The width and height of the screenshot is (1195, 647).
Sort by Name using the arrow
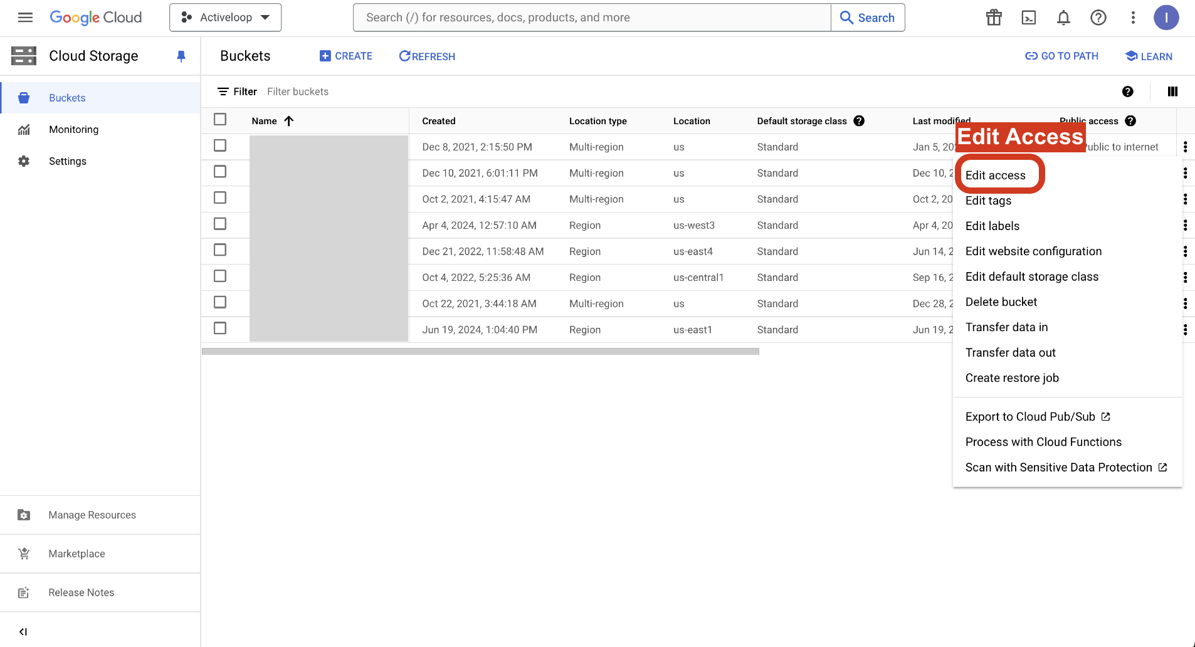(x=289, y=121)
